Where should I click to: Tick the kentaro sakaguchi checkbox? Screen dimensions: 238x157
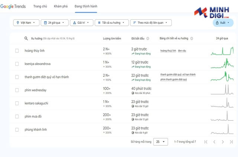pyautogui.click(x=17, y=103)
